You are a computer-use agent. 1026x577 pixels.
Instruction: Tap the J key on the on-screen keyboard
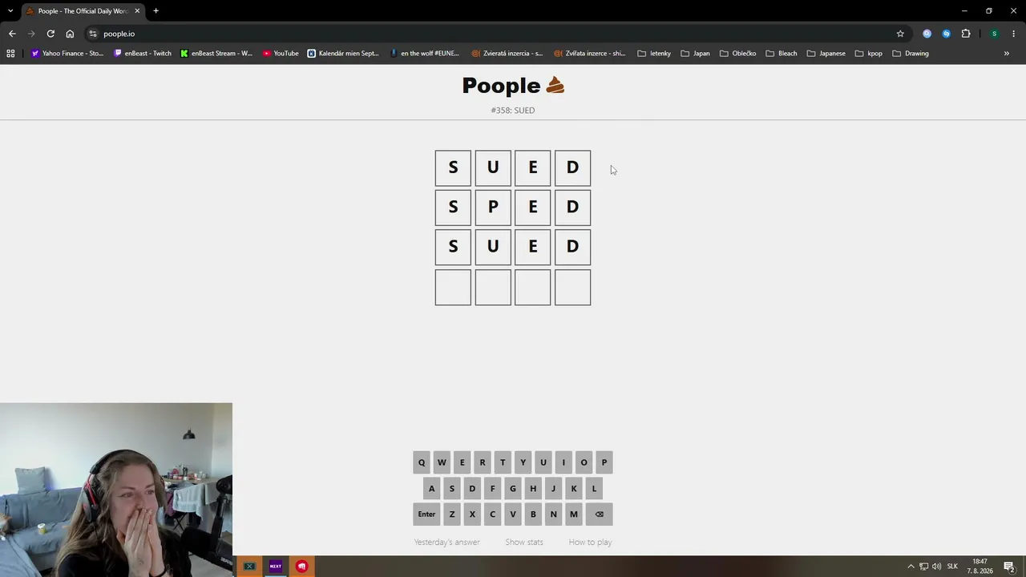point(553,488)
